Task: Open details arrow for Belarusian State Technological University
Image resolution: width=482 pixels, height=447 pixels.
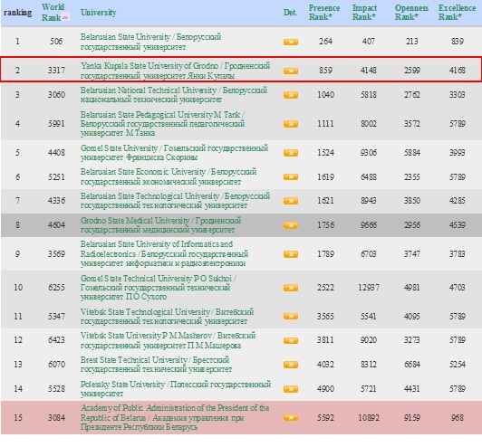Action: coord(291,201)
